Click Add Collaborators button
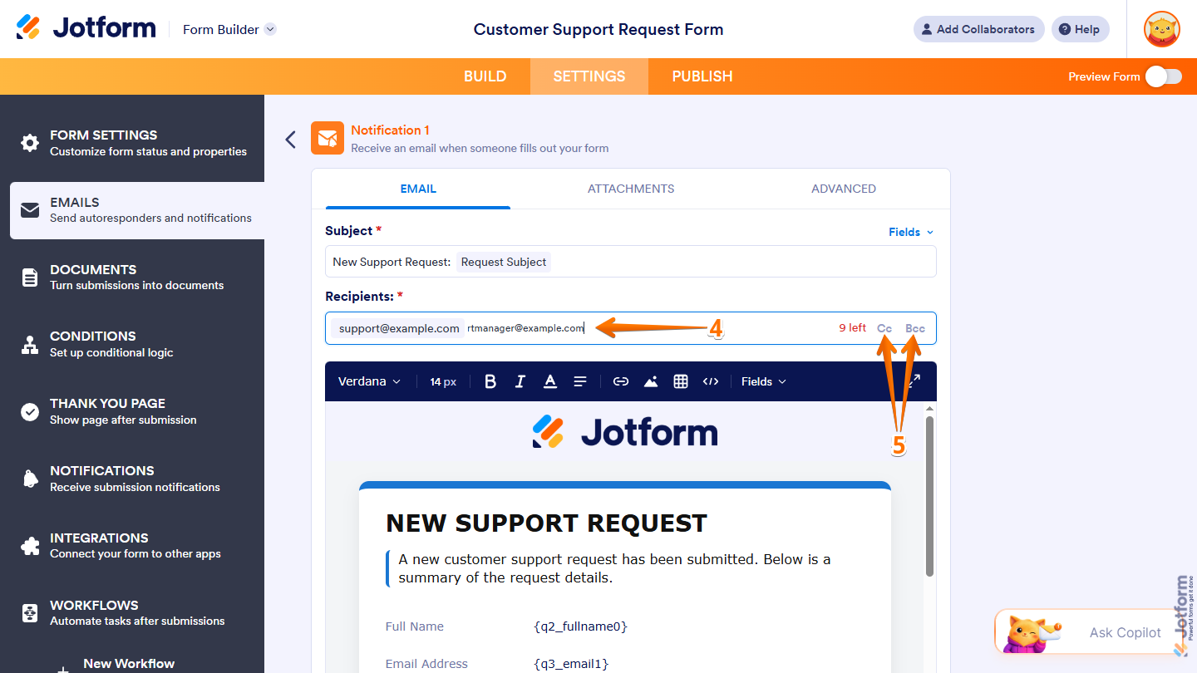 tap(978, 29)
